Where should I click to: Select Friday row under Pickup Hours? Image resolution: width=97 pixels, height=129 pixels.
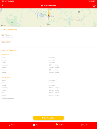[48, 93]
